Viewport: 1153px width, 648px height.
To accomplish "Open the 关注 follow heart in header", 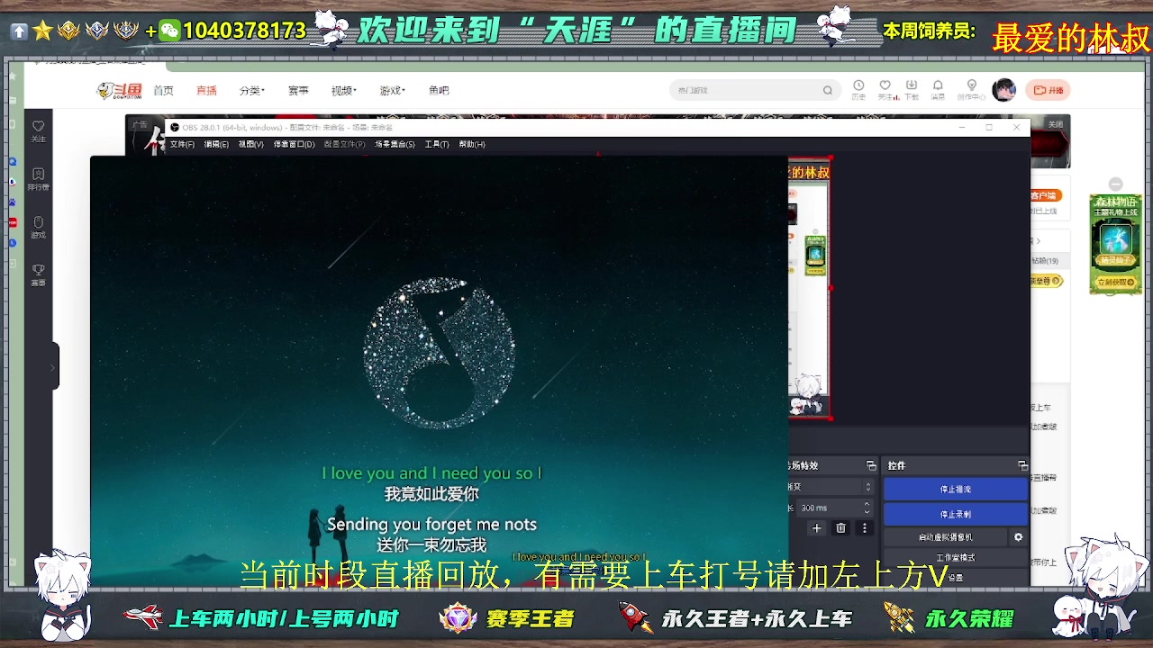I will coord(885,89).
